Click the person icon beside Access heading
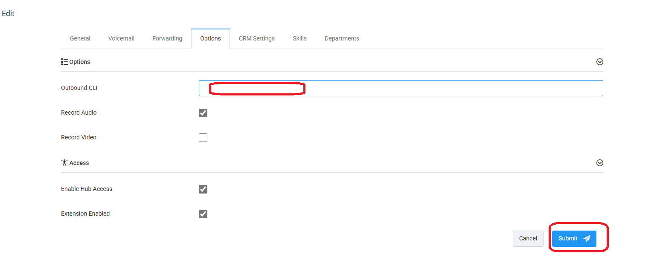 (x=64, y=163)
